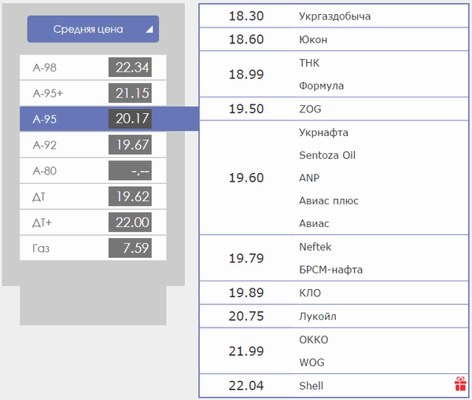Click the 7.59 gas price value
This screenshot has height=400, width=472.
click(130, 248)
